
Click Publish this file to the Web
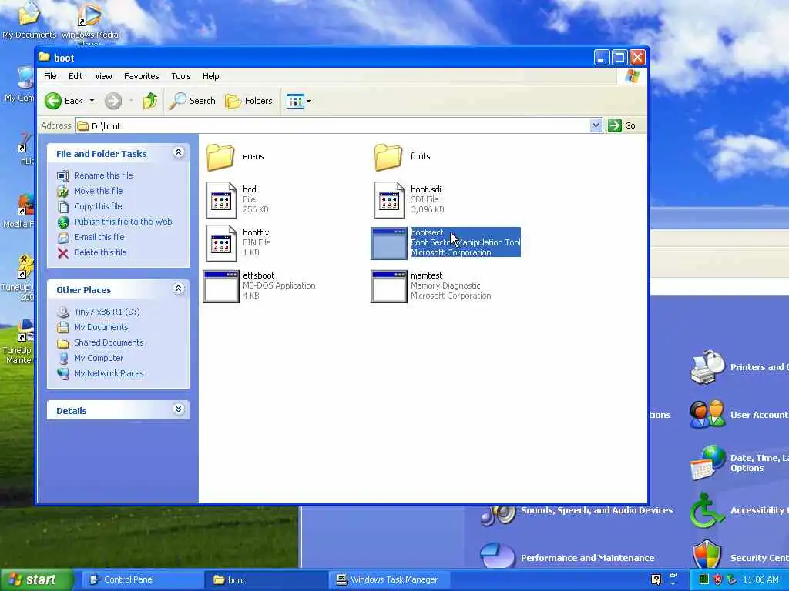pyautogui.click(x=123, y=222)
